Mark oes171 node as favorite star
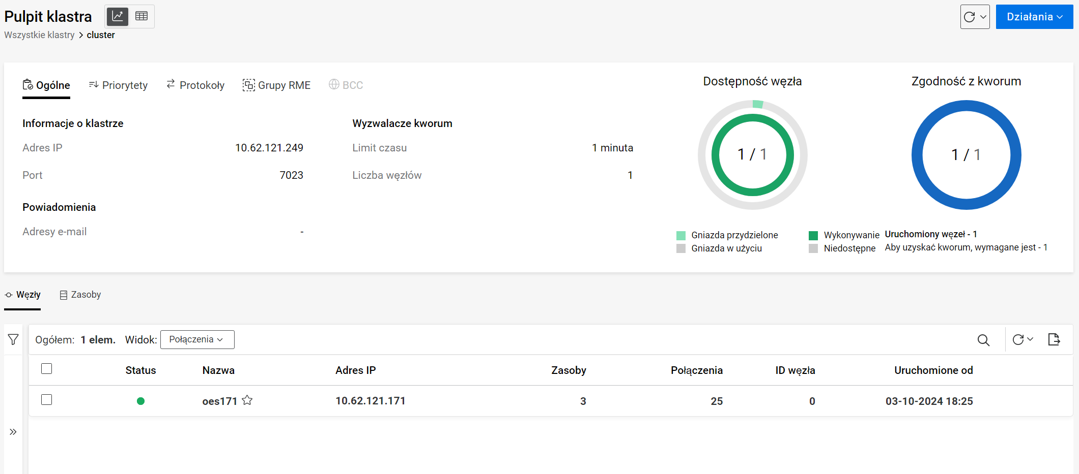Viewport: 1079px width, 474px height. coord(247,400)
